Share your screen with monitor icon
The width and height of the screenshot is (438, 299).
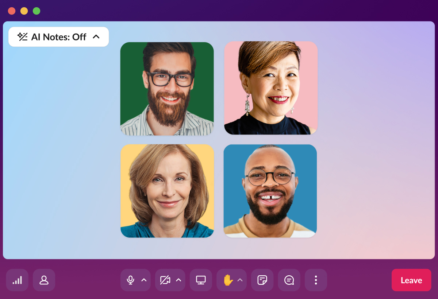click(201, 280)
